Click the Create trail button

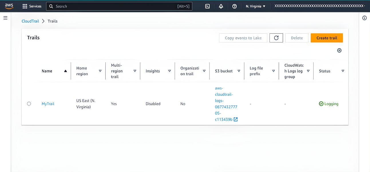(x=327, y=38)
